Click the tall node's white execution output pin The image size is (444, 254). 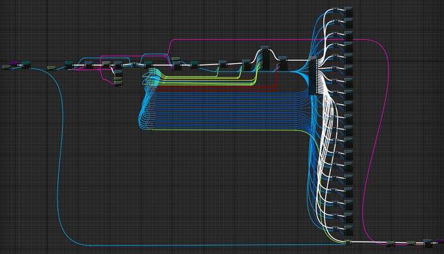[269, 50]
